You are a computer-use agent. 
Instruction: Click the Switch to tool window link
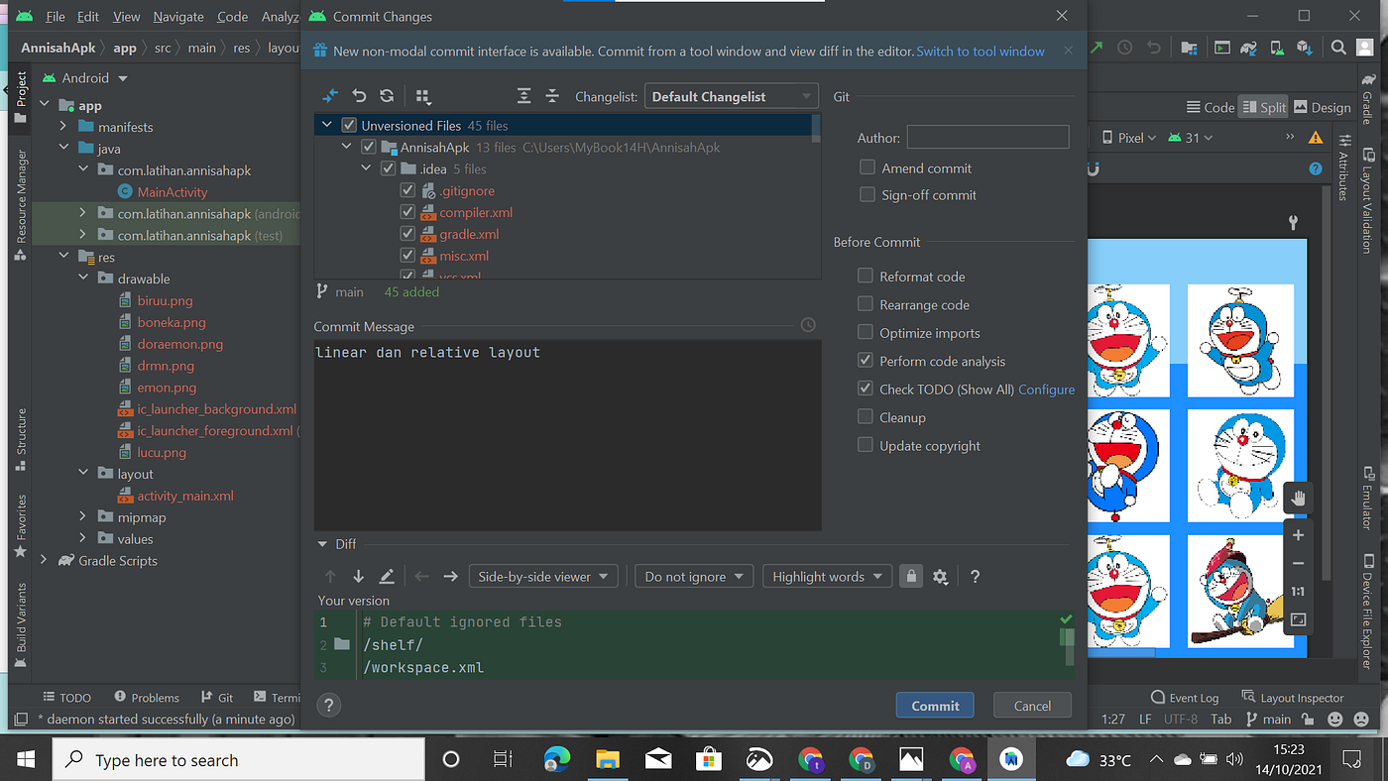981,51
